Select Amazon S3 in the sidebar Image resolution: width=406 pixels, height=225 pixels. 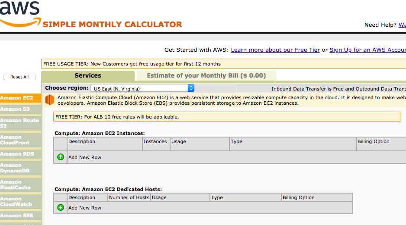[x=20, y=109]
